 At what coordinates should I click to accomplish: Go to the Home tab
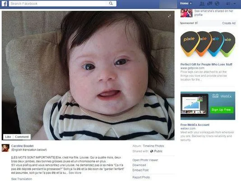pyautogui.click(x=184, y=3)
